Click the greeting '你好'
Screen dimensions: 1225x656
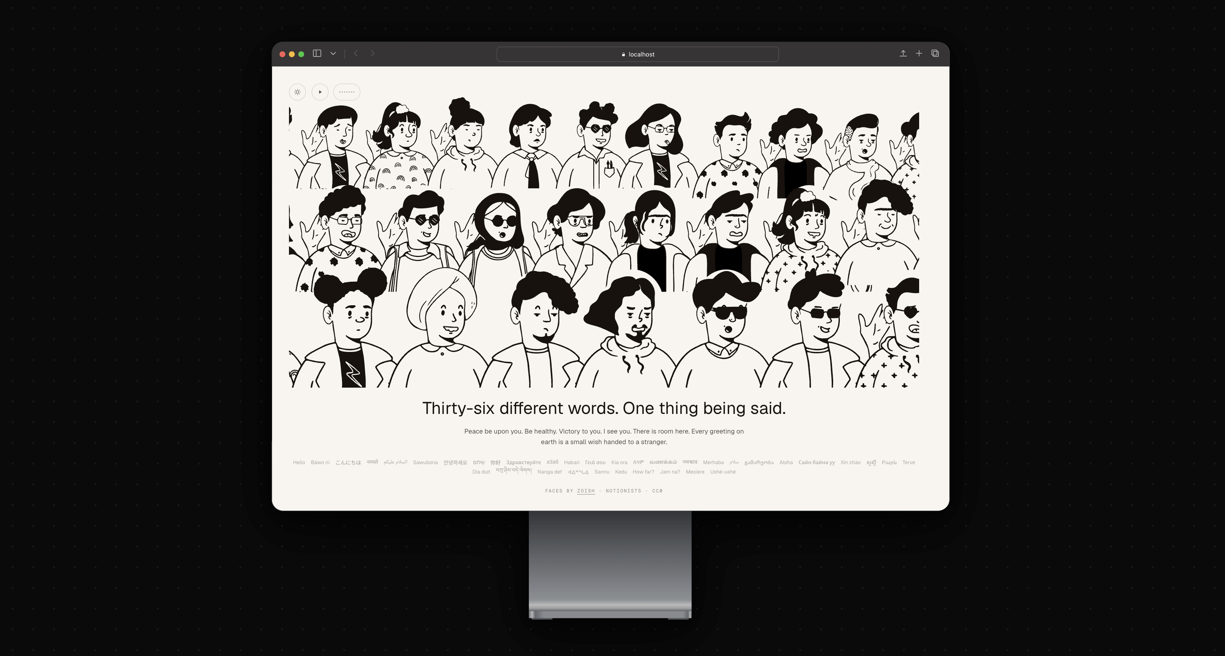495,463
